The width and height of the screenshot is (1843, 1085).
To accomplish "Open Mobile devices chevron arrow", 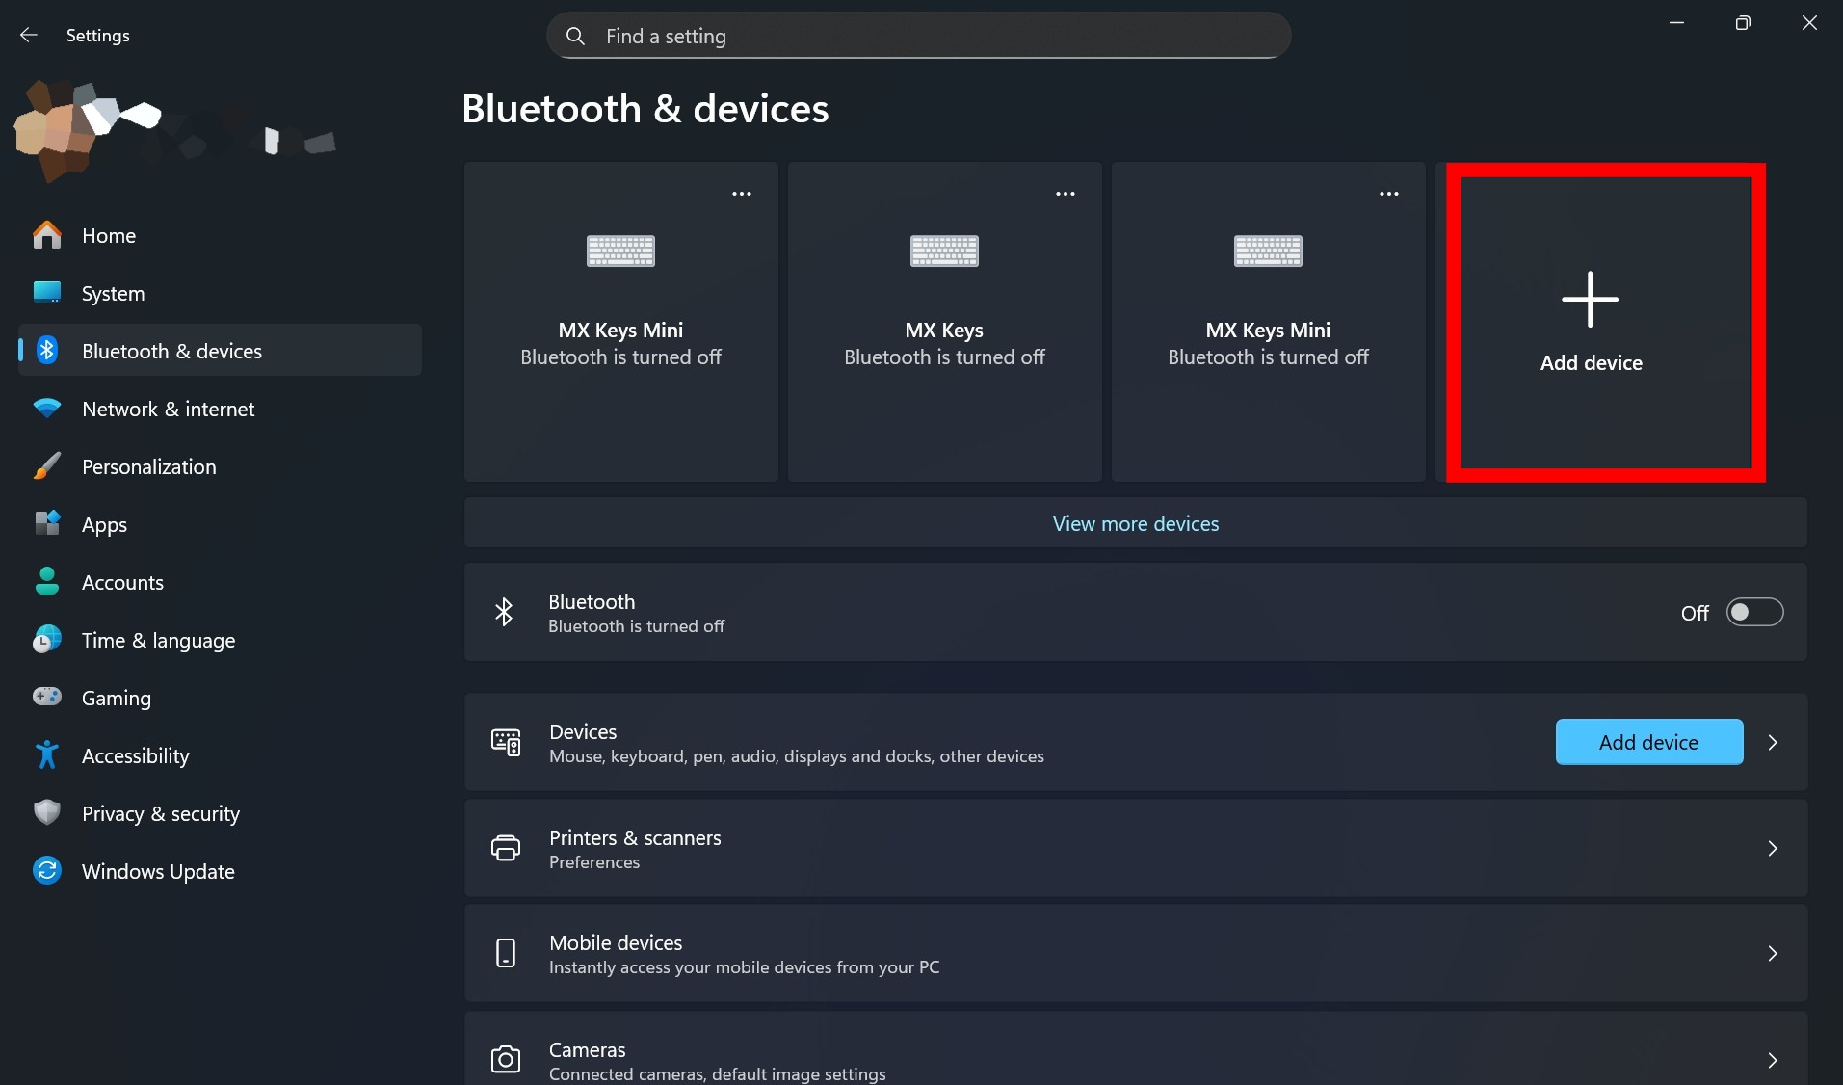I will [1773, 953].
